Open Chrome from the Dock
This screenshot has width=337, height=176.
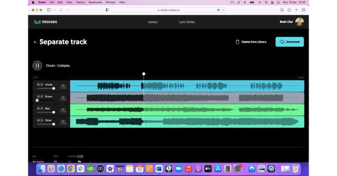coord(71,169)
